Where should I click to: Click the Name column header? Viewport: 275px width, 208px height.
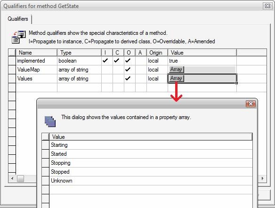point(36,53)
